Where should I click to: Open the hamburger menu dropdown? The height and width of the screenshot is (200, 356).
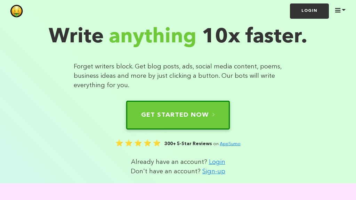tap(340, 10)
